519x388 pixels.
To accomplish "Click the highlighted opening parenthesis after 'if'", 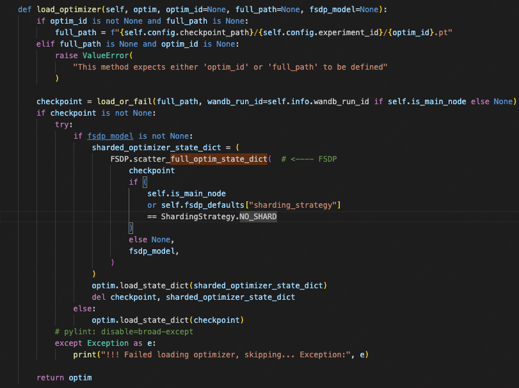I will pos(145,182).
